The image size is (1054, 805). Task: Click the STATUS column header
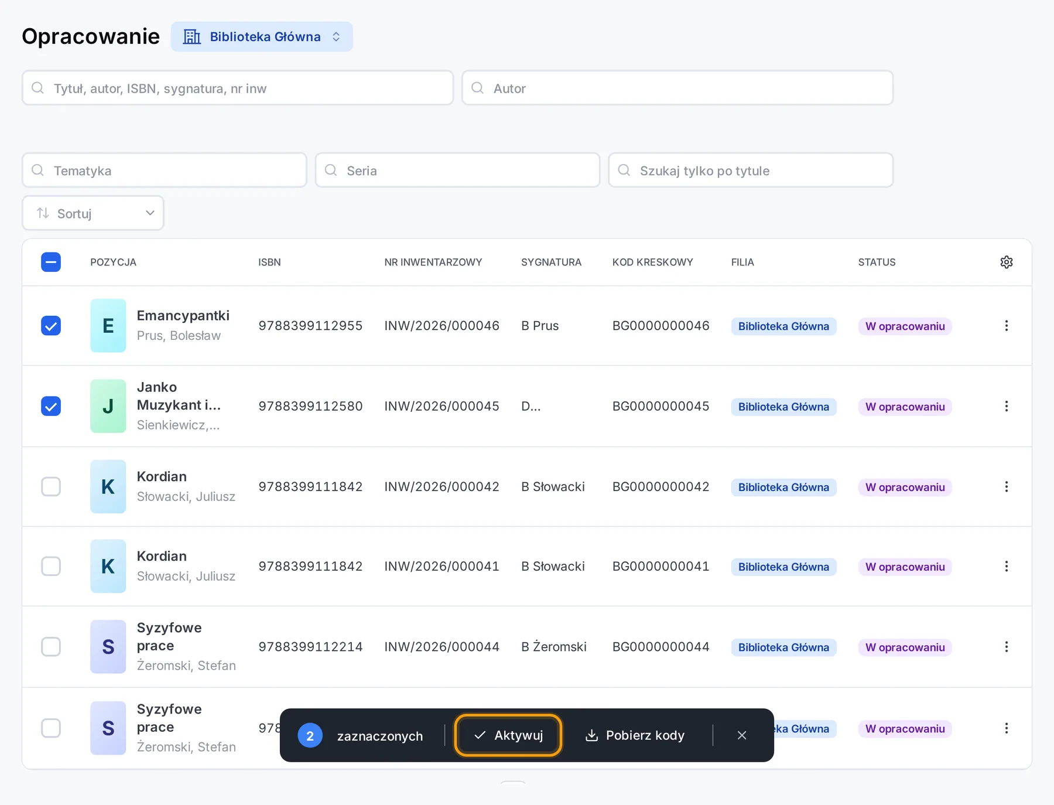(877, 262)
